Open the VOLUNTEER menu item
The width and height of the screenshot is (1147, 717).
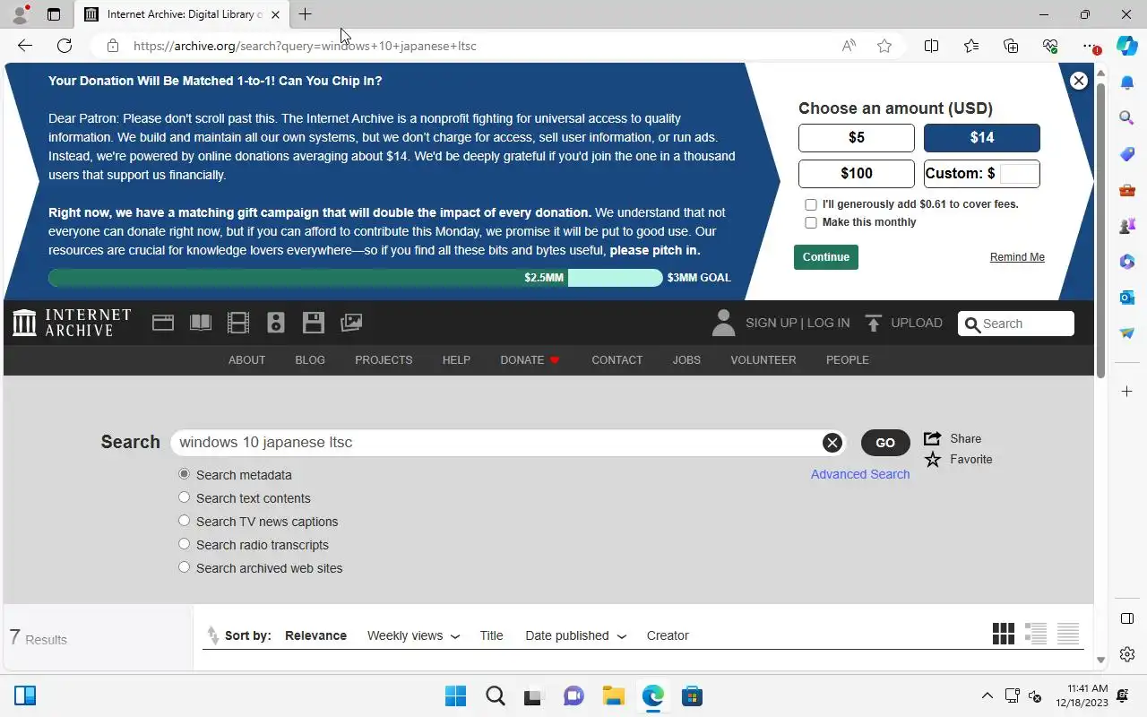point(763,359)
